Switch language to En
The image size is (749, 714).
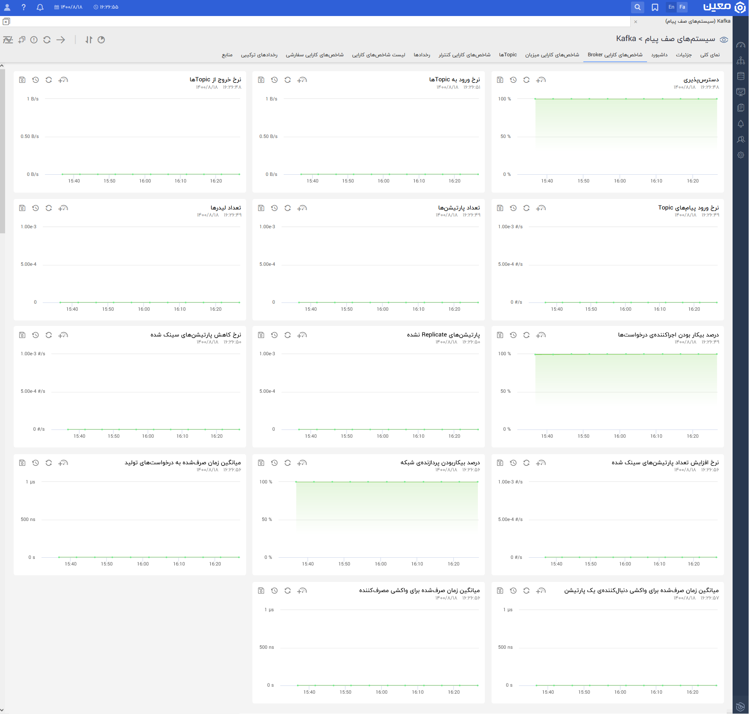click(x=671, y=7)
